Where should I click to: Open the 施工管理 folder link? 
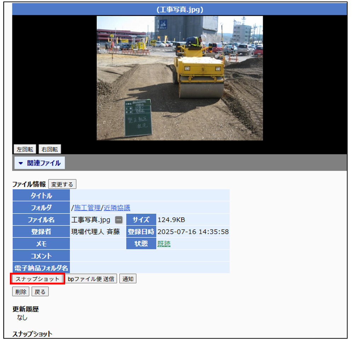click(x=87, y=208)
